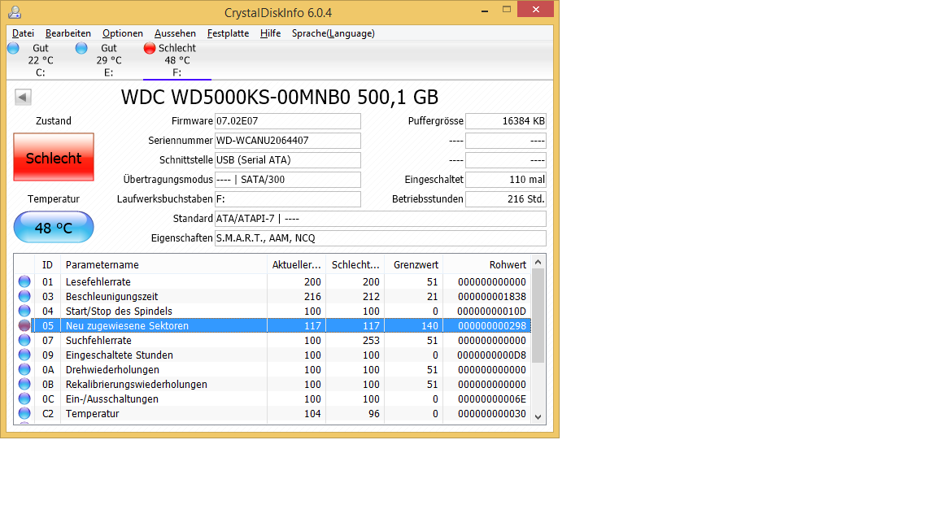Click the Eingeschaltet field 110 mal
The height and width of the screenshot is (527, 937).
(506, 179)
